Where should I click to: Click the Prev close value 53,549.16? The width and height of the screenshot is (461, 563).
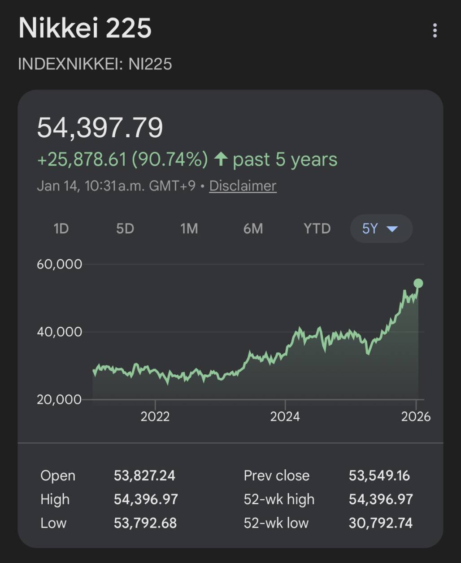[x=379, y=475]
